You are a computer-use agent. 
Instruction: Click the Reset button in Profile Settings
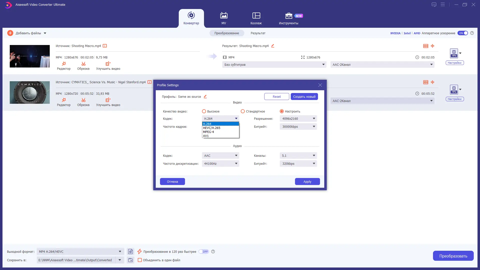coord(276,97)
